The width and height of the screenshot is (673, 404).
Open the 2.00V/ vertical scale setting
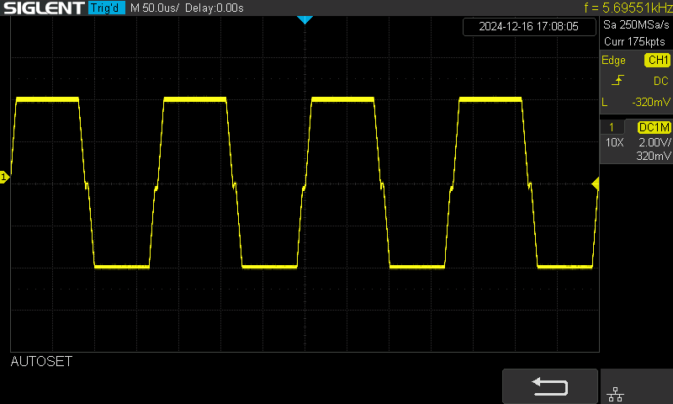(654, 143)
